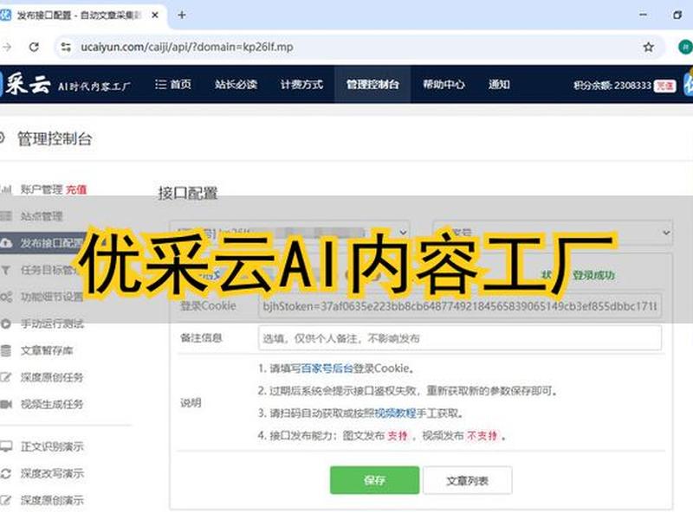Click the camera icon beside 视频生成任务
Image resolution: width=693 pixels, height=519 pixels.
click(6, 404)
